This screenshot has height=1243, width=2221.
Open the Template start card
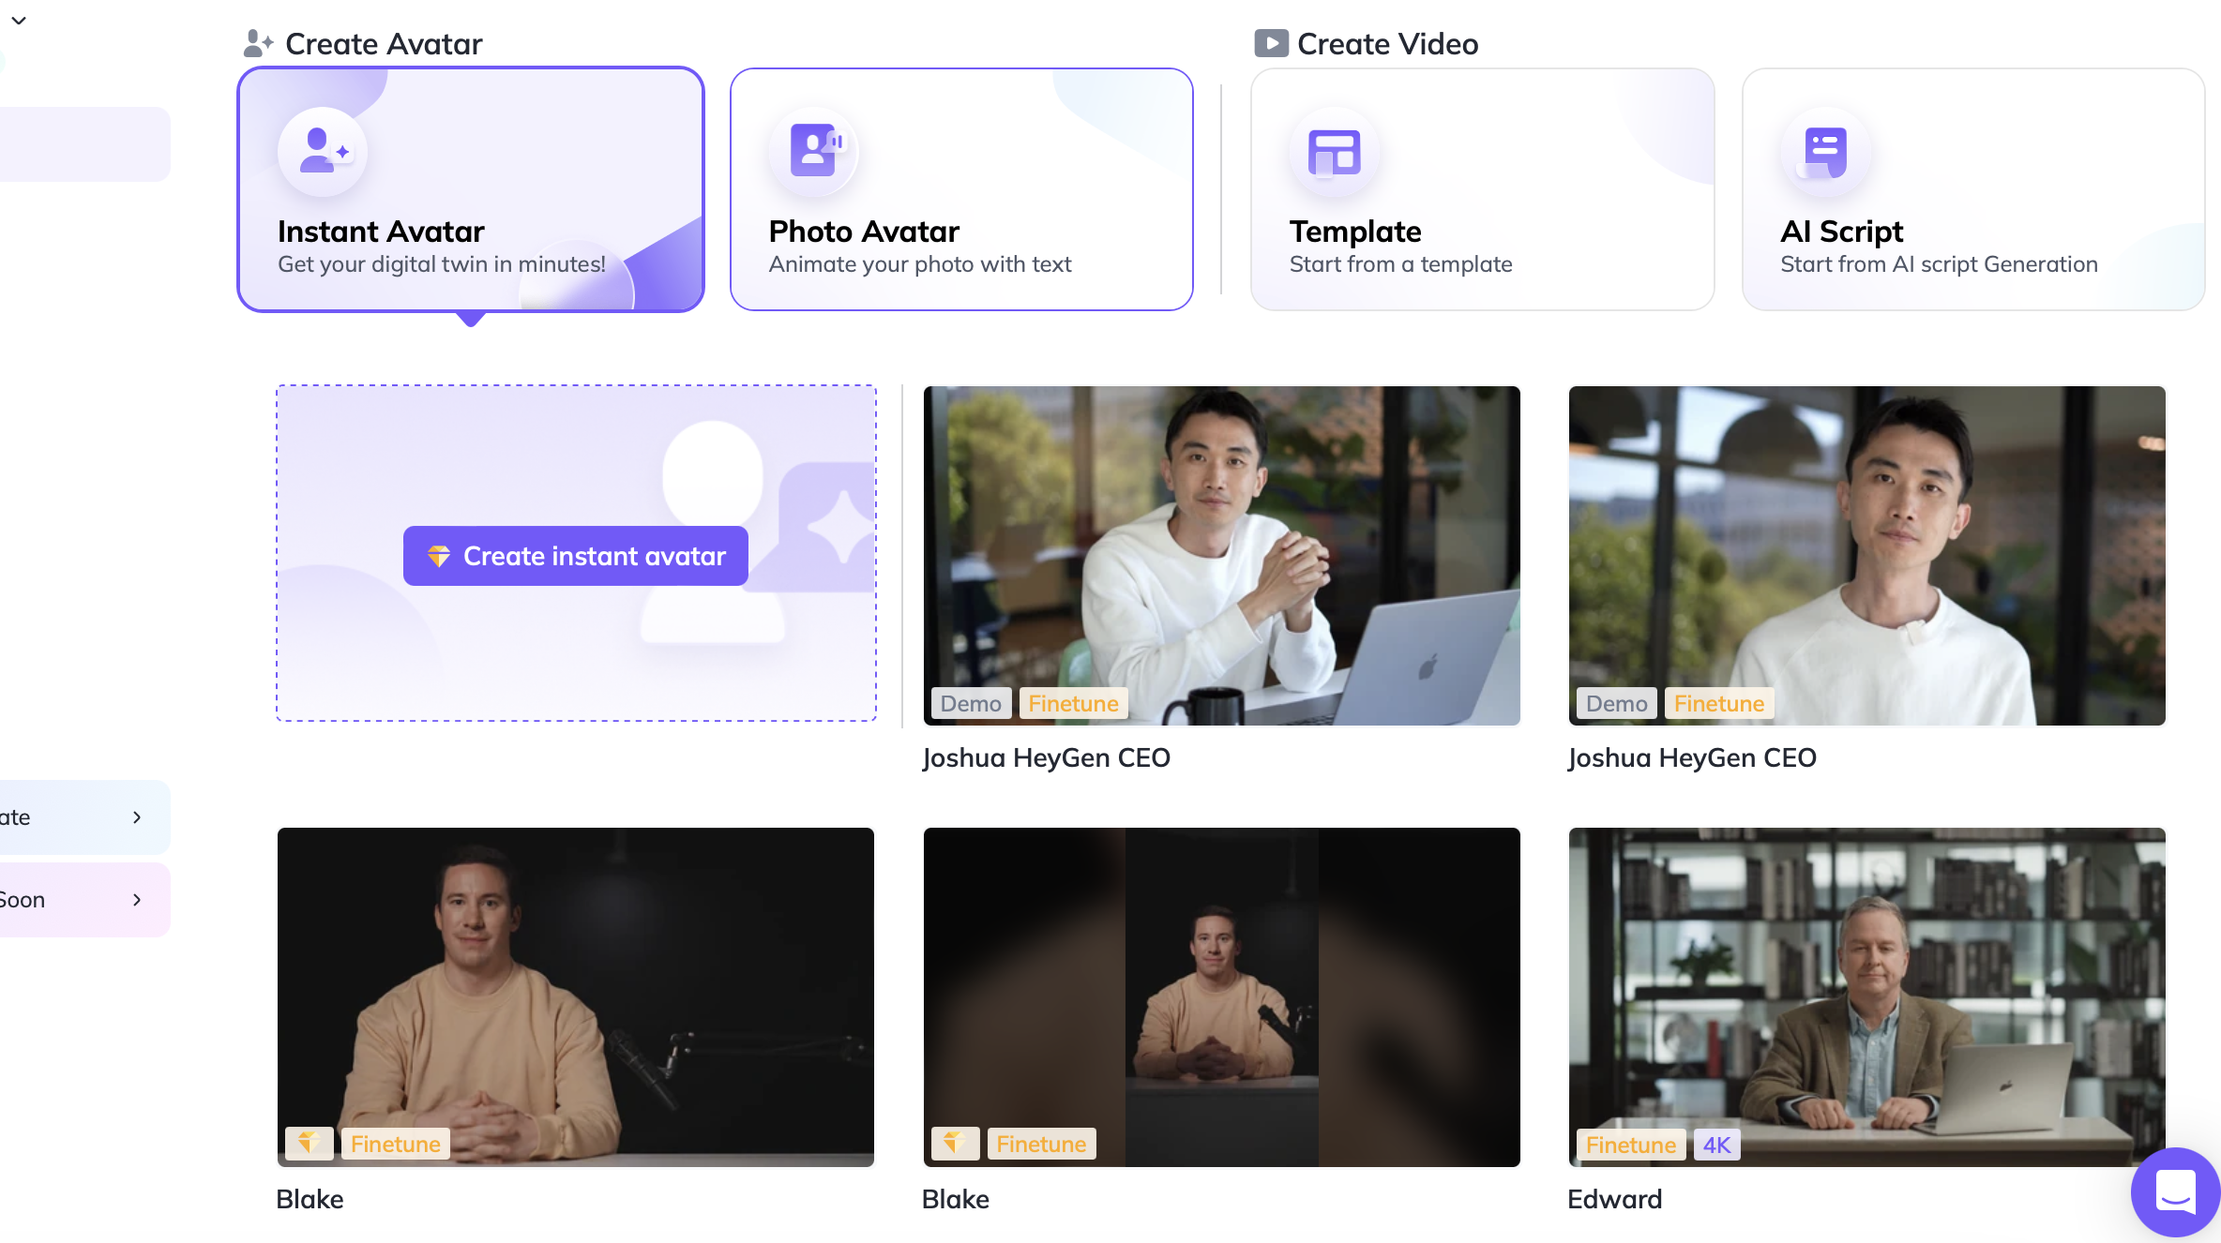point(1482,188)
